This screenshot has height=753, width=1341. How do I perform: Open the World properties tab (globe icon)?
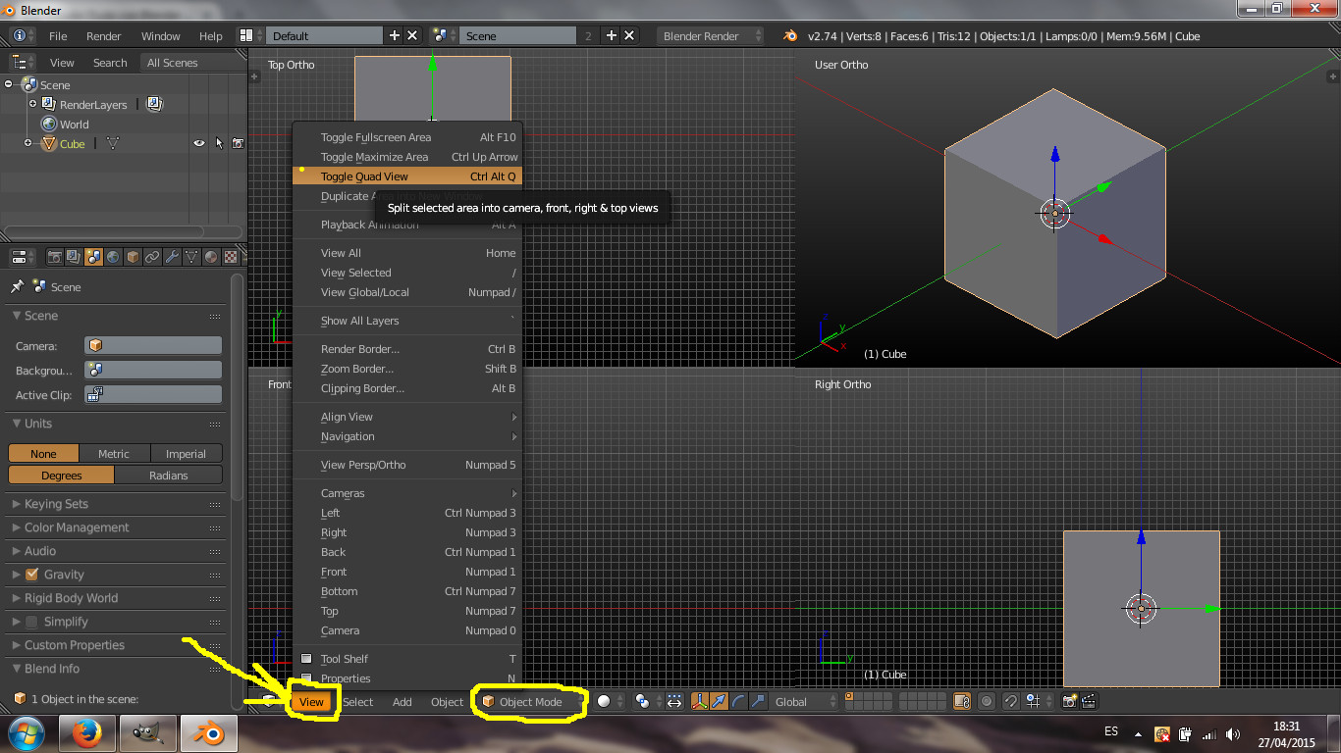pyautogui.click(x=114, y=257)
